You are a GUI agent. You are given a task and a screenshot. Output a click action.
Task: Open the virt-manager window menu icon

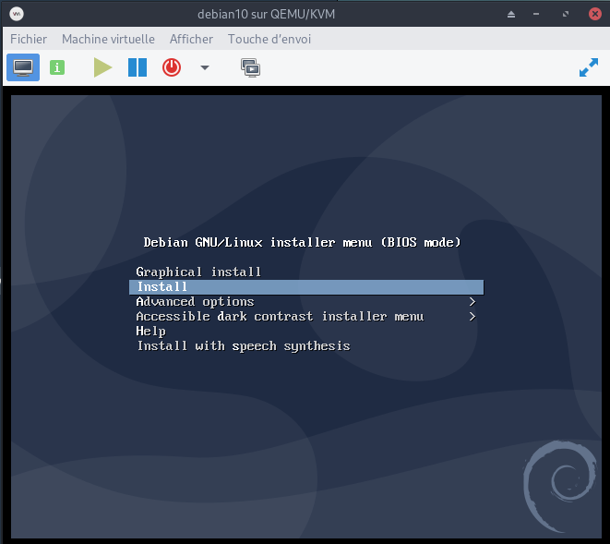tap(17, 14)
